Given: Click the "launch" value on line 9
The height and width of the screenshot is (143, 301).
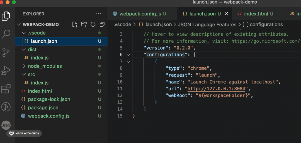Looking at the screenshot, I should (207, 75).
